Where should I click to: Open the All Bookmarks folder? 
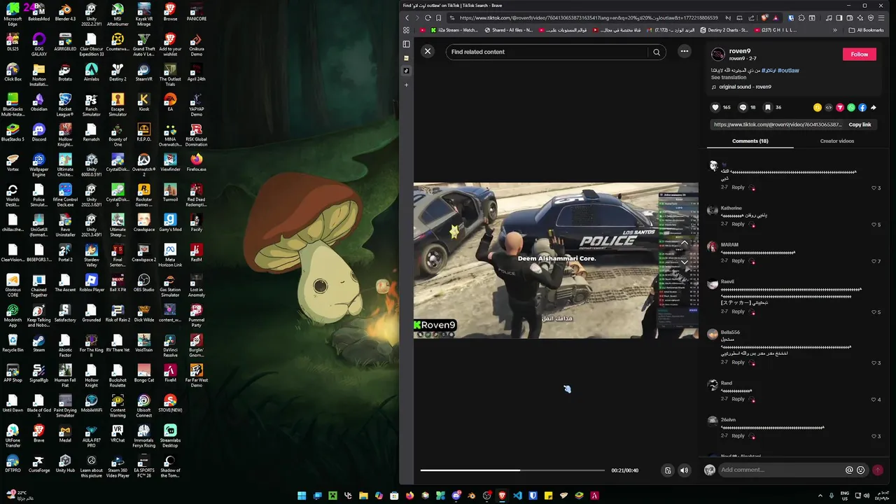pyautogui.click(x=866, y=30)
